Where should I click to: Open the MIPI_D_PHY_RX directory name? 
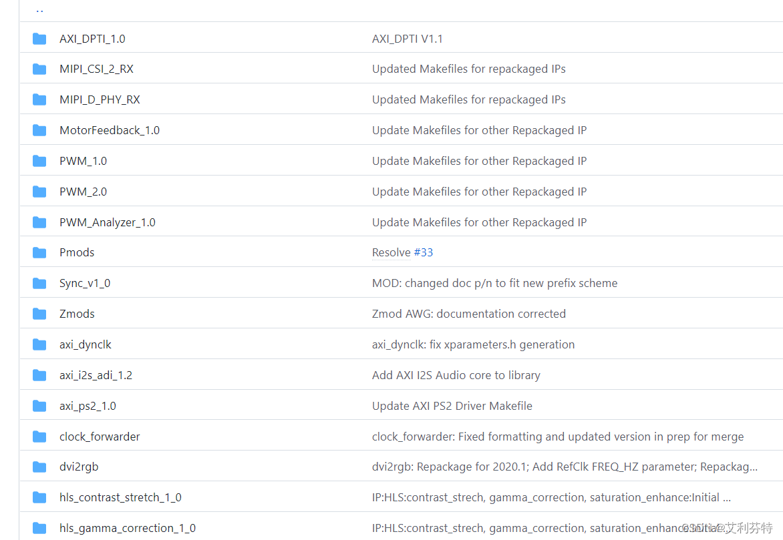pos(100,100)
